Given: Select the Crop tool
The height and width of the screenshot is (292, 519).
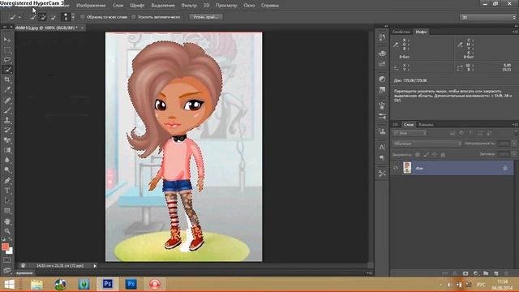Looking at the screenshot, I should (x=7, y=79).
